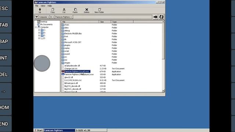
Task: Sort by Type column header
Action: click(122, 22)
